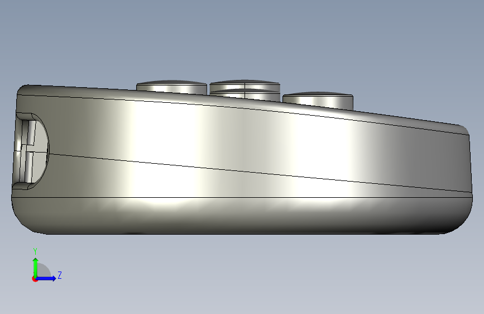Image resolution: width=484 pixels, height=314 pixels.
Task: Click the blue Z axis arrow of triad
Action: (46, 278)
